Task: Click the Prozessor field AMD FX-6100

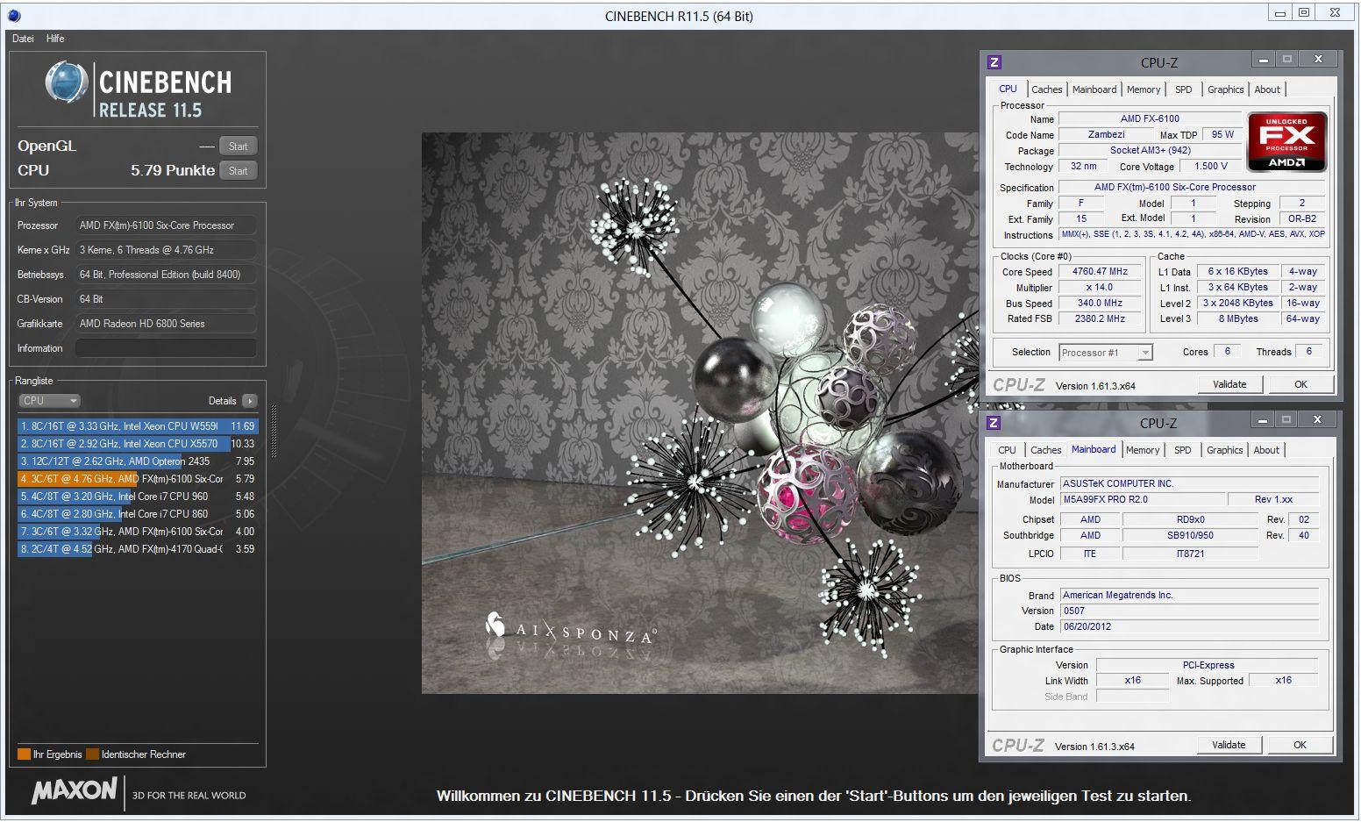Action: point(166,225)
